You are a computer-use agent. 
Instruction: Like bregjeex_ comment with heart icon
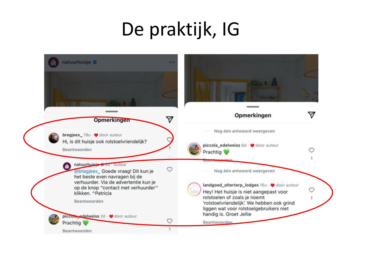[169, 140]
